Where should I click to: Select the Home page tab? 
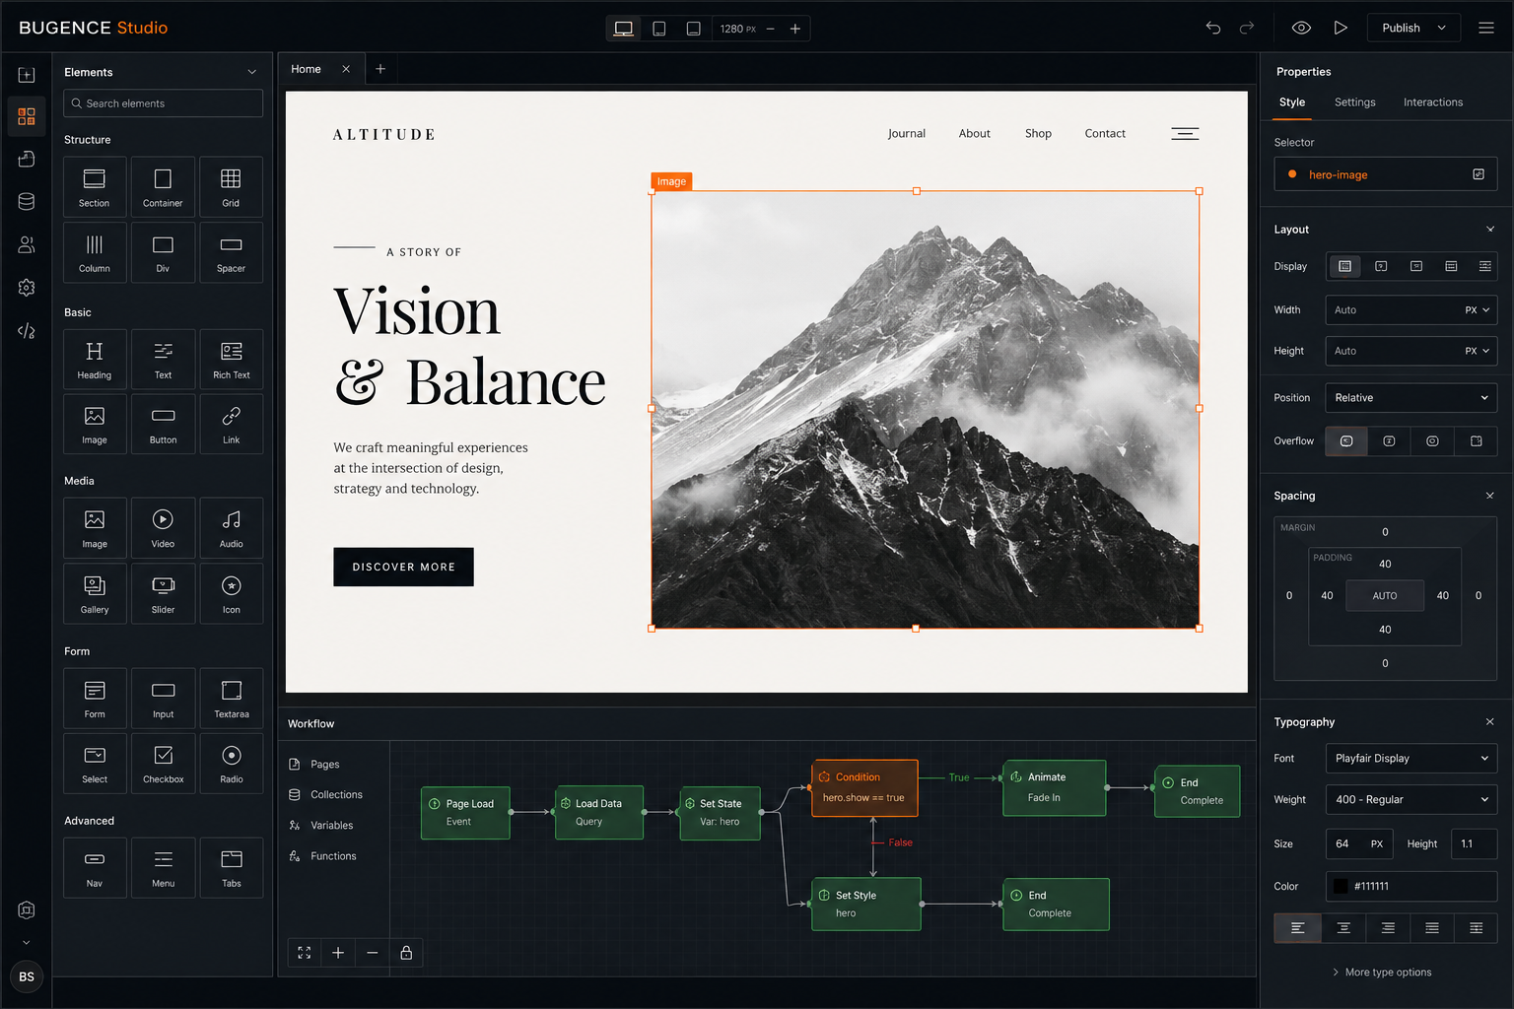[x=307, y=69]
